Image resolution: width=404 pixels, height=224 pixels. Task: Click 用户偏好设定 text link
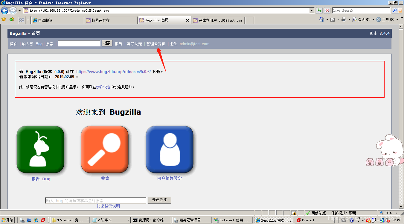[170, 178]
